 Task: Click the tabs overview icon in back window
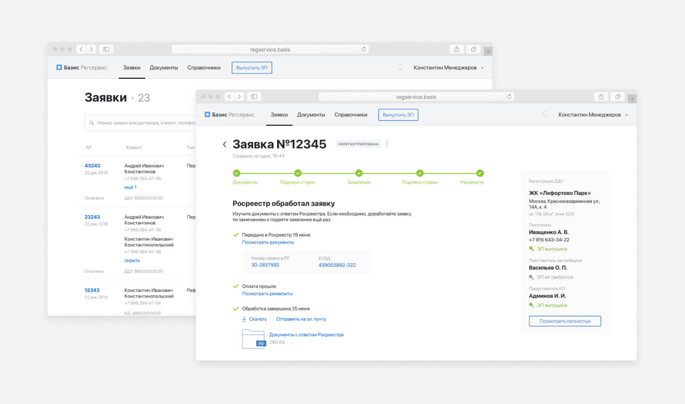(x=473, y=49)
